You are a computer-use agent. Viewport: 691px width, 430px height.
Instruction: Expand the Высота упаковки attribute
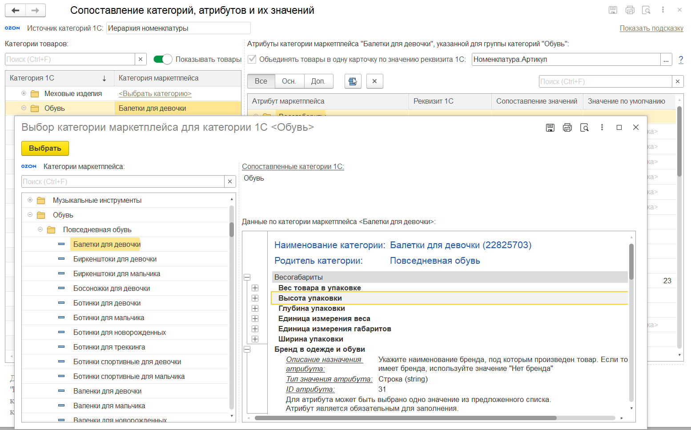(x=255, y=298)
